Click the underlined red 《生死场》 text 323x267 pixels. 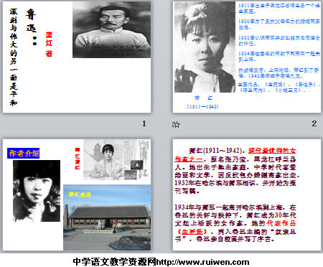click(x=192, y=231)
